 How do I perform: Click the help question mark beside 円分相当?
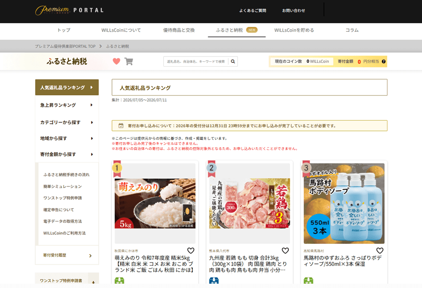[384, 61]
